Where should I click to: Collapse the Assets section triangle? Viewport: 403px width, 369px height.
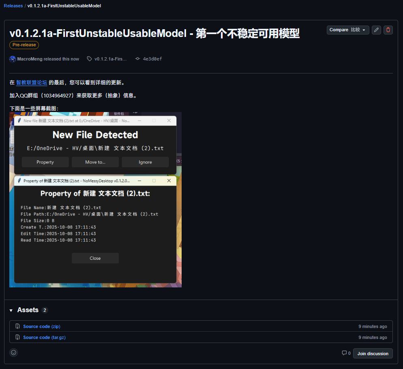(x=11, y=311)
